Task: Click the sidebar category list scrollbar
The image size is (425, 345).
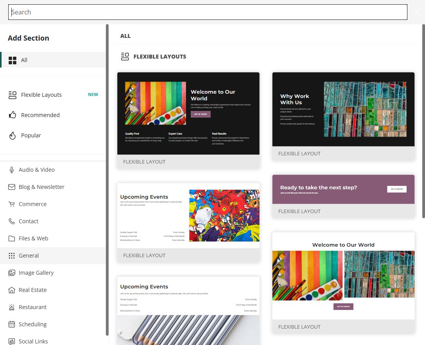Action: (x=107, y=180)
